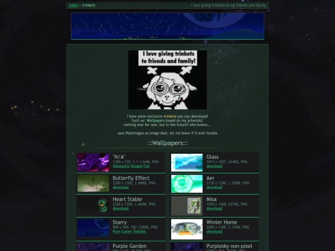The width and height of the screenshot is (335, 251).
Task: Click download link under Aer
Action: 214,187
